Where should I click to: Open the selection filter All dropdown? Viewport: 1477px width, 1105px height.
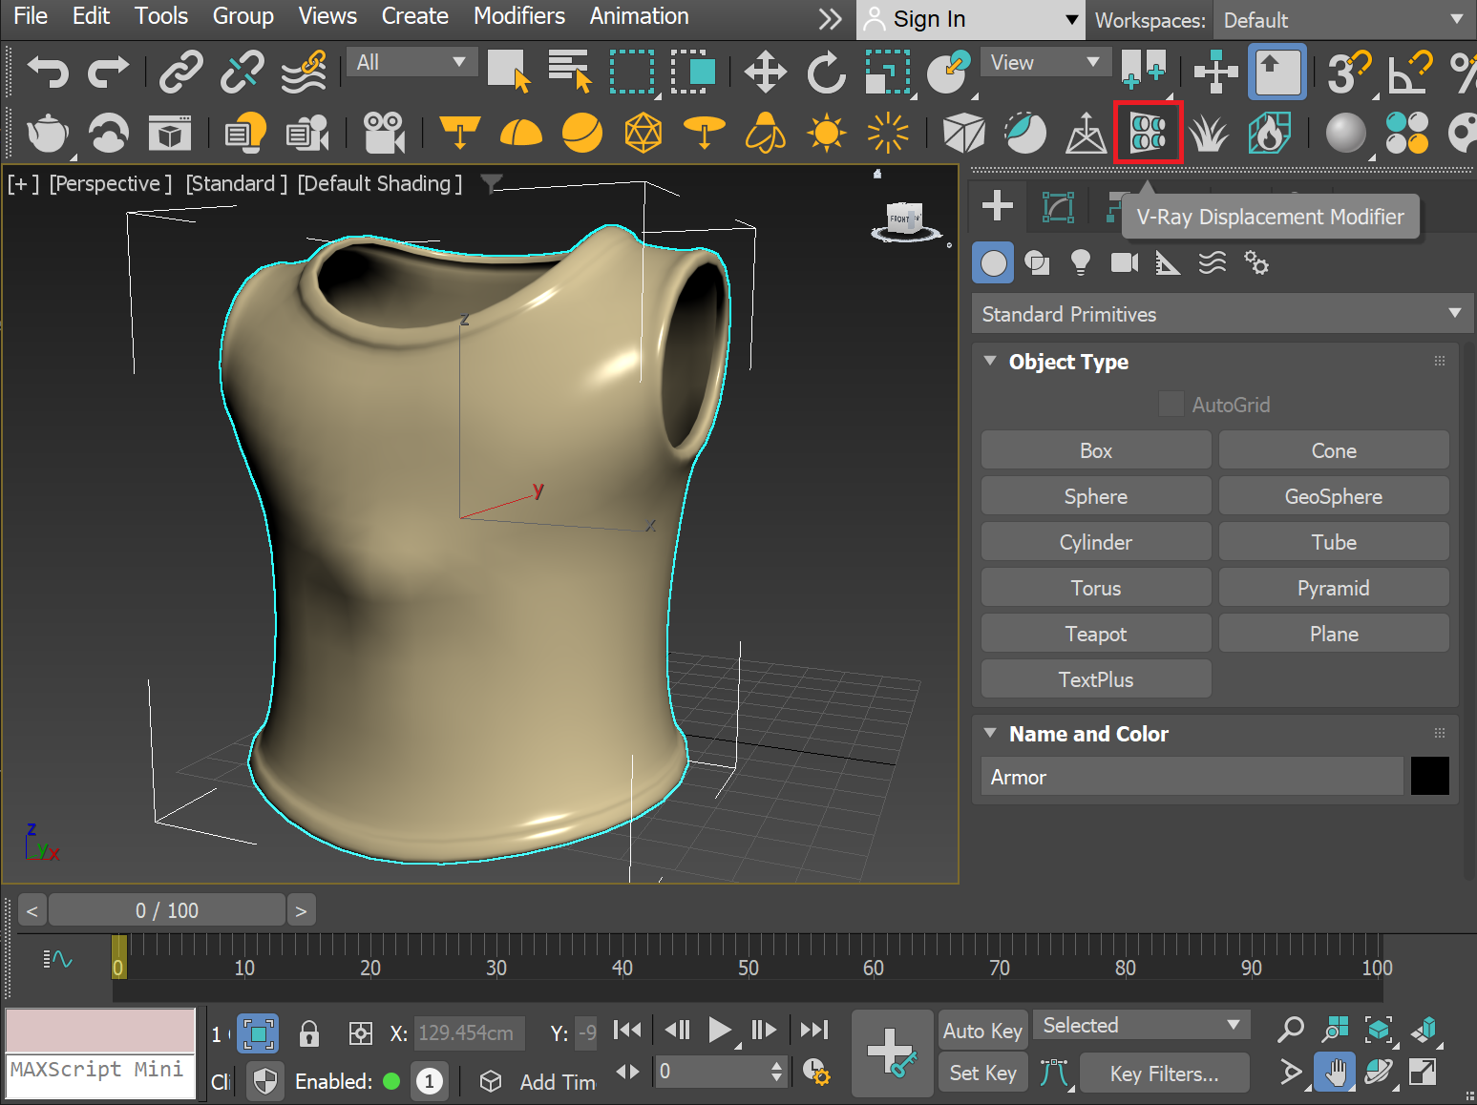tap(411, 60)
